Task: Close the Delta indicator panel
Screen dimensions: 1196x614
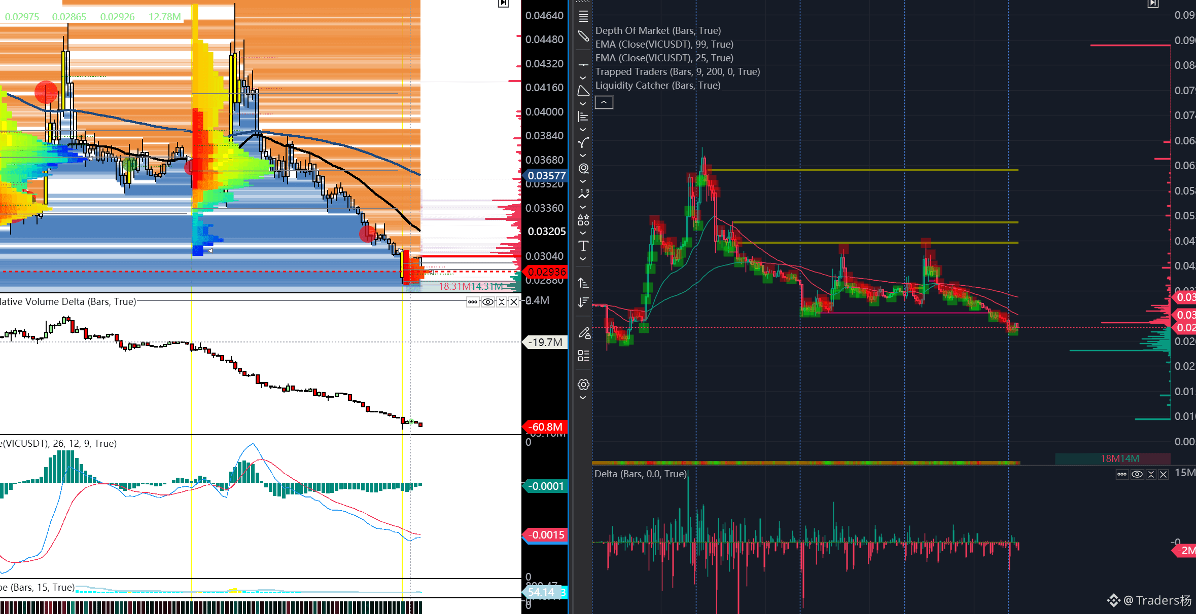Action: (1164, 474)
